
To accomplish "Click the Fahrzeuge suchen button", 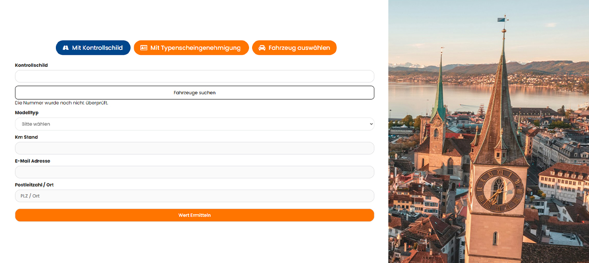I will pyautogui.click(x=195, y=92).
